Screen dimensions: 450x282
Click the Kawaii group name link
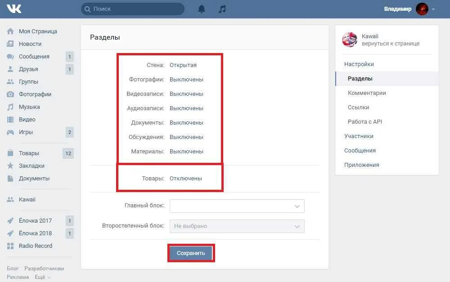[370, 36]
